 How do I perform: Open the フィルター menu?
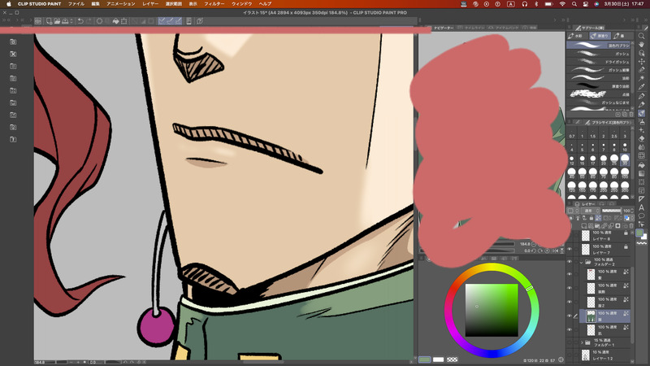click(x=214, y=4)
